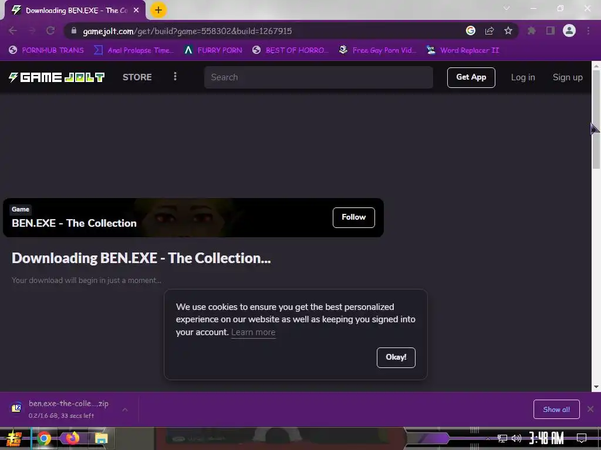Viewport: 601px width, 450px height.
Task: Focus the Game Jolt Search field
Action: pos(319,77)
